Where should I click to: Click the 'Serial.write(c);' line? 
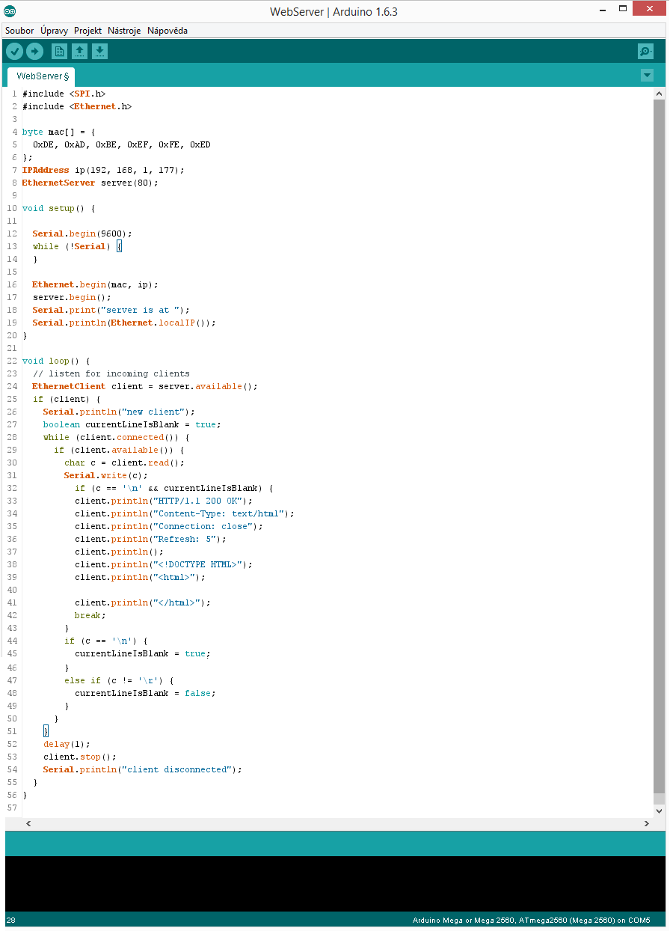tap(106, 475)
